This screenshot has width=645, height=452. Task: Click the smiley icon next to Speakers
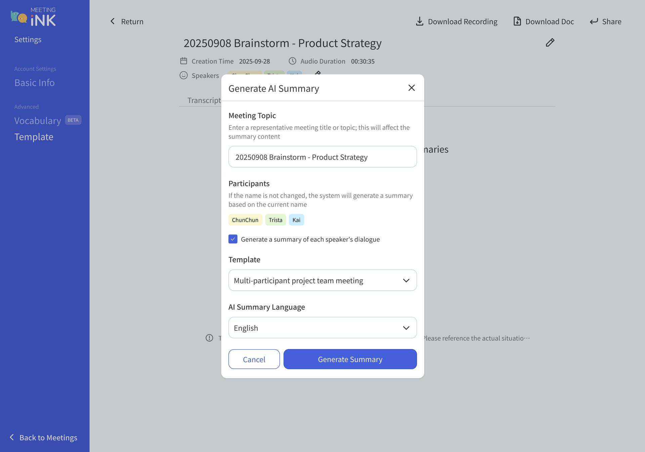(x=183, y=75)
